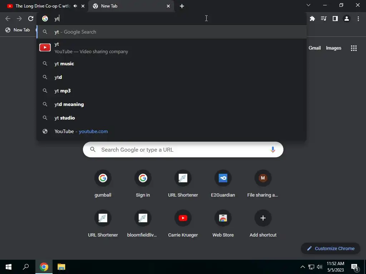This screenshot has height=274, width=366.
Task: Click the Customize Chrome button
Action: point(331,248)
